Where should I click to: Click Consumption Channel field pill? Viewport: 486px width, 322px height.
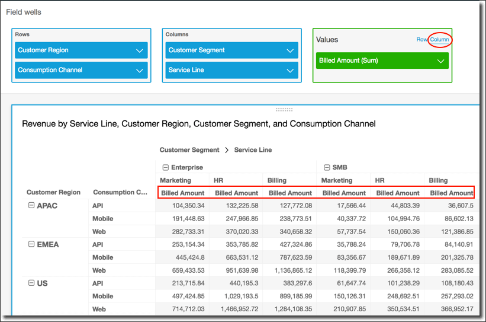[x=81, y=70]
